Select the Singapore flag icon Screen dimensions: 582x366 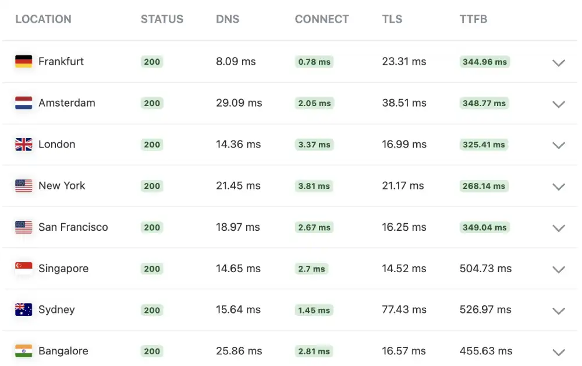click(x=23, y=269)
